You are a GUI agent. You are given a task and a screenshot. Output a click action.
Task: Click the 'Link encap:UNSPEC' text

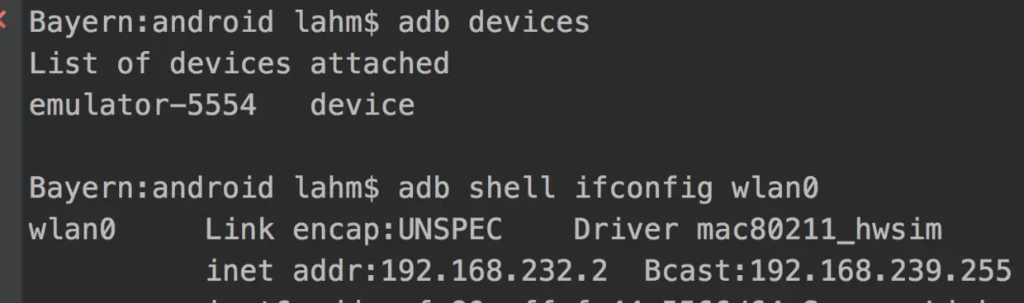(353, 230)
